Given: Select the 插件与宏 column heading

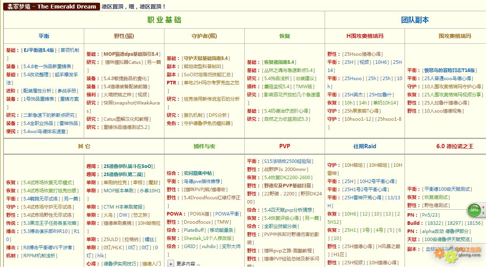Looking at the screenshot, I should 204,146.
